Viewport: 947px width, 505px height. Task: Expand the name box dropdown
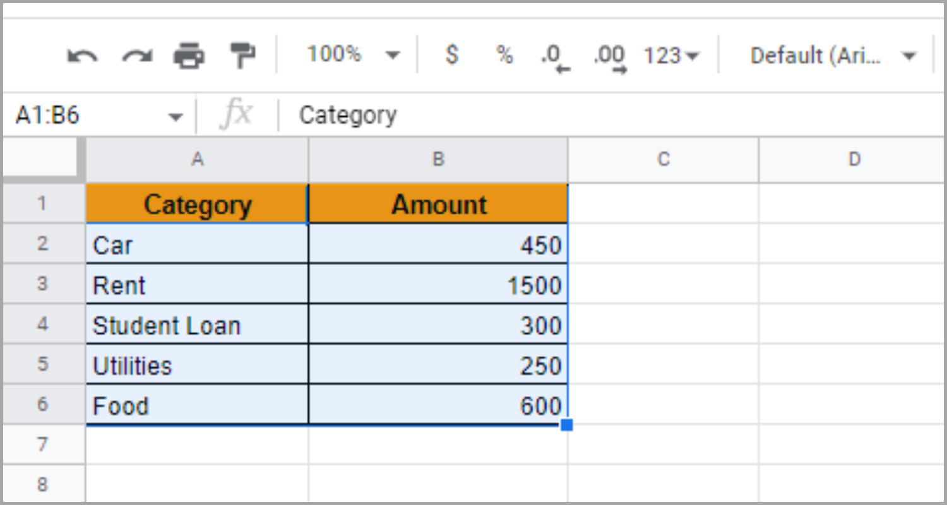[175, 114]
